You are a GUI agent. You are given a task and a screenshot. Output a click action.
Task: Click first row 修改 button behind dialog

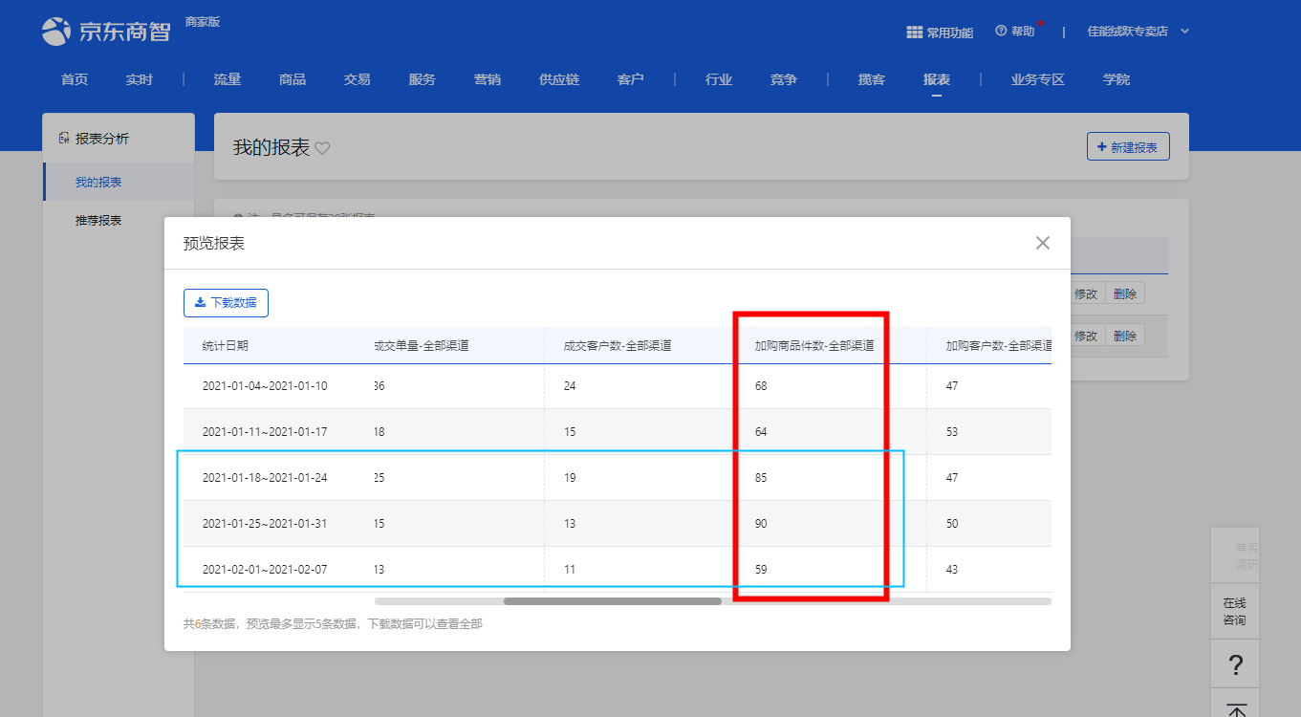click(1087, 293)
